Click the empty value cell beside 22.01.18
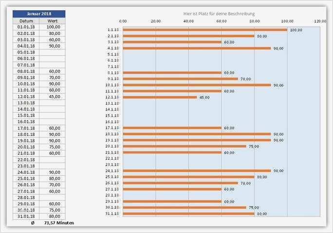333x233 pixels. 53,160
